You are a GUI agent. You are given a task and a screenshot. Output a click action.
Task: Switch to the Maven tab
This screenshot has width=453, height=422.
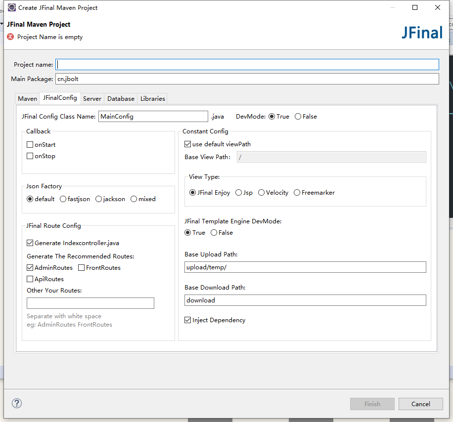(x=27, y=98)
